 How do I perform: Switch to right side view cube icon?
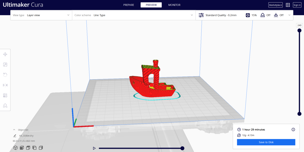click(x=41, y=148)
